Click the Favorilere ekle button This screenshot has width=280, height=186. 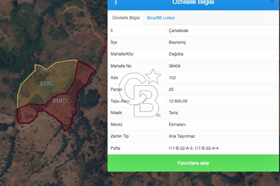[193, 163]
